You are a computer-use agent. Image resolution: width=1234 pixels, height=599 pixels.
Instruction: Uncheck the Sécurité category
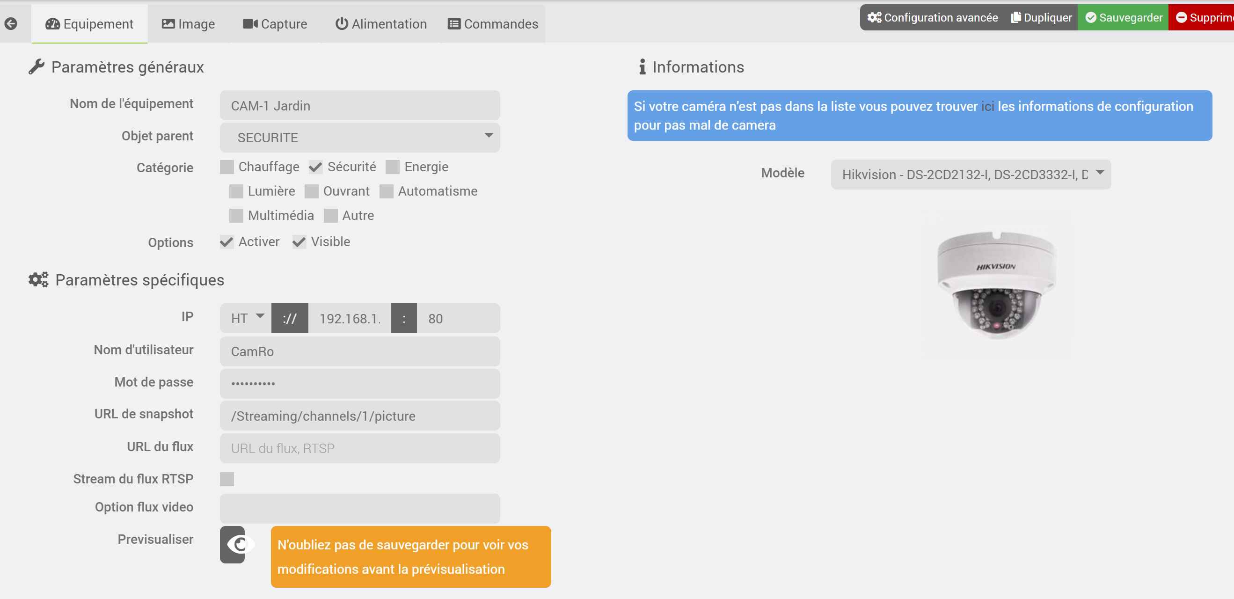tap(315, 167)
